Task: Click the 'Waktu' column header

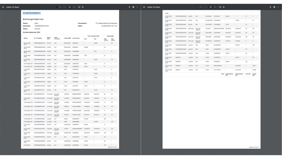Action: click(26, 38)
